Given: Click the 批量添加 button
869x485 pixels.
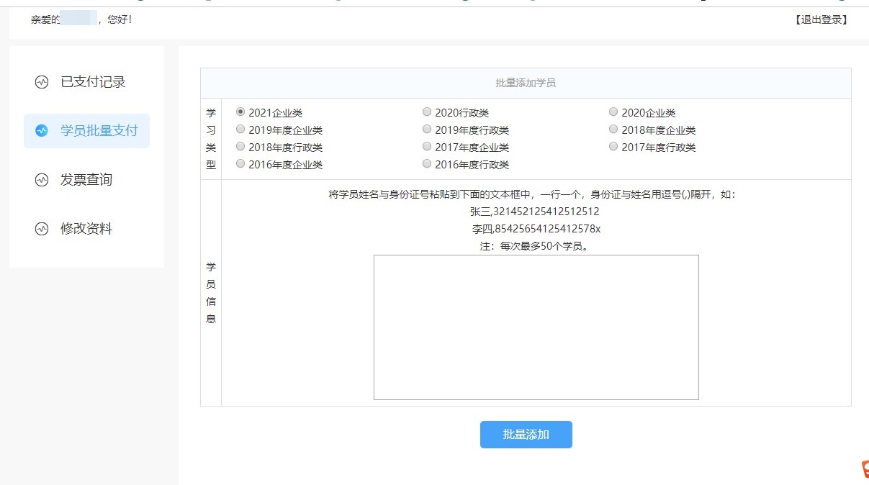Looking at the screenshot, I should tap(526, 435).
